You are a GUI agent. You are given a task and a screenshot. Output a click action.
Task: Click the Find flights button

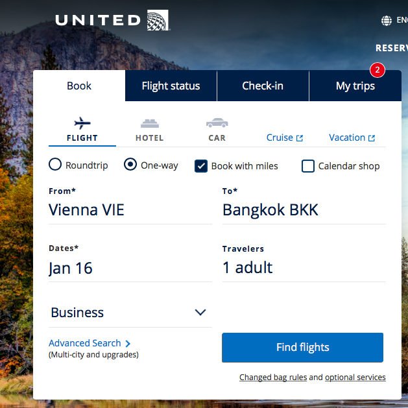[302, 348]
